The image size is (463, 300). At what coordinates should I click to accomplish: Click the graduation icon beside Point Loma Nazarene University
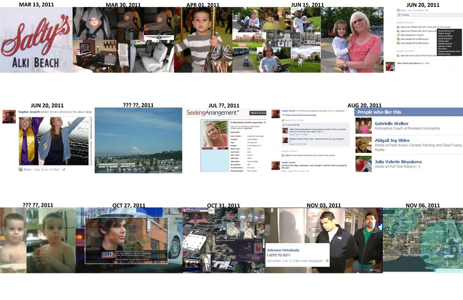pyautogui.click(x=284, y=115)
